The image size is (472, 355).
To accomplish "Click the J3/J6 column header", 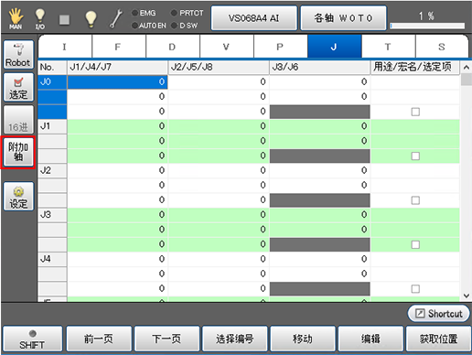I will coord(320,67).
